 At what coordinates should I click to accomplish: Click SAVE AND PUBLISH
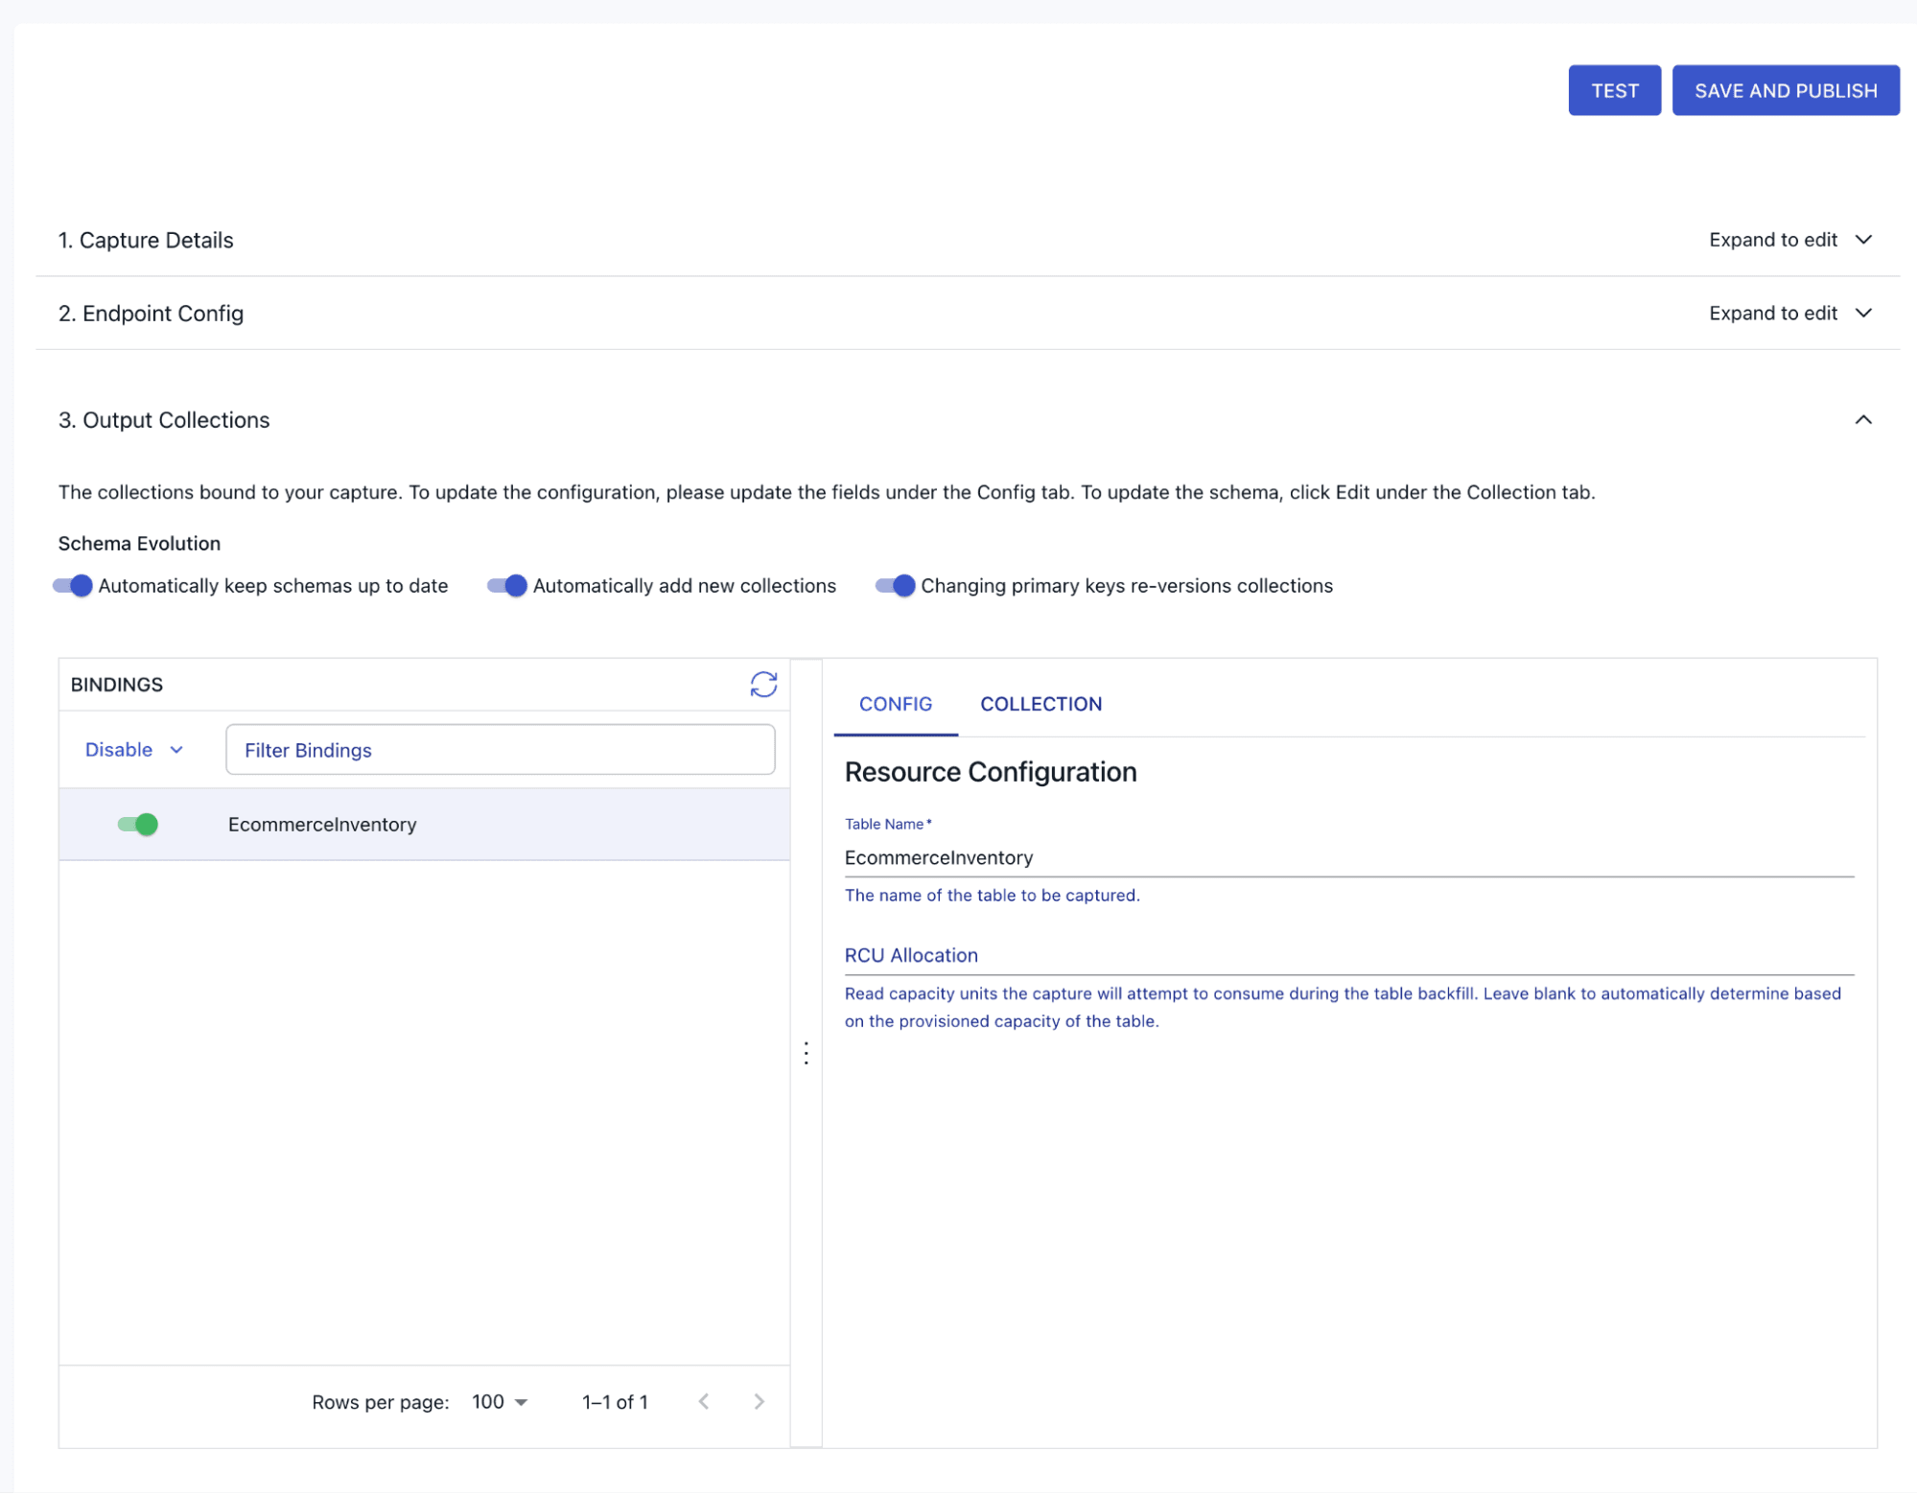click(1785, 89)
